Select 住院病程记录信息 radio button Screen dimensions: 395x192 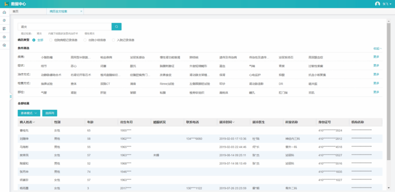tap(51, 40)
